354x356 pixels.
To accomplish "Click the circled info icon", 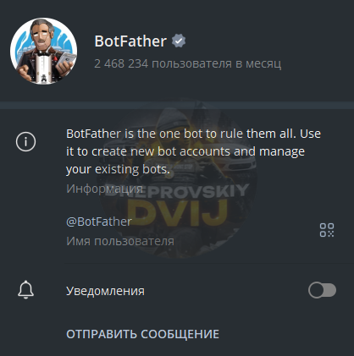I will pos(25,141).
